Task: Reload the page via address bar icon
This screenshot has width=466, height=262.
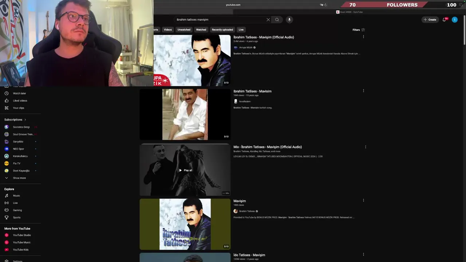Action: coord(325,5)
